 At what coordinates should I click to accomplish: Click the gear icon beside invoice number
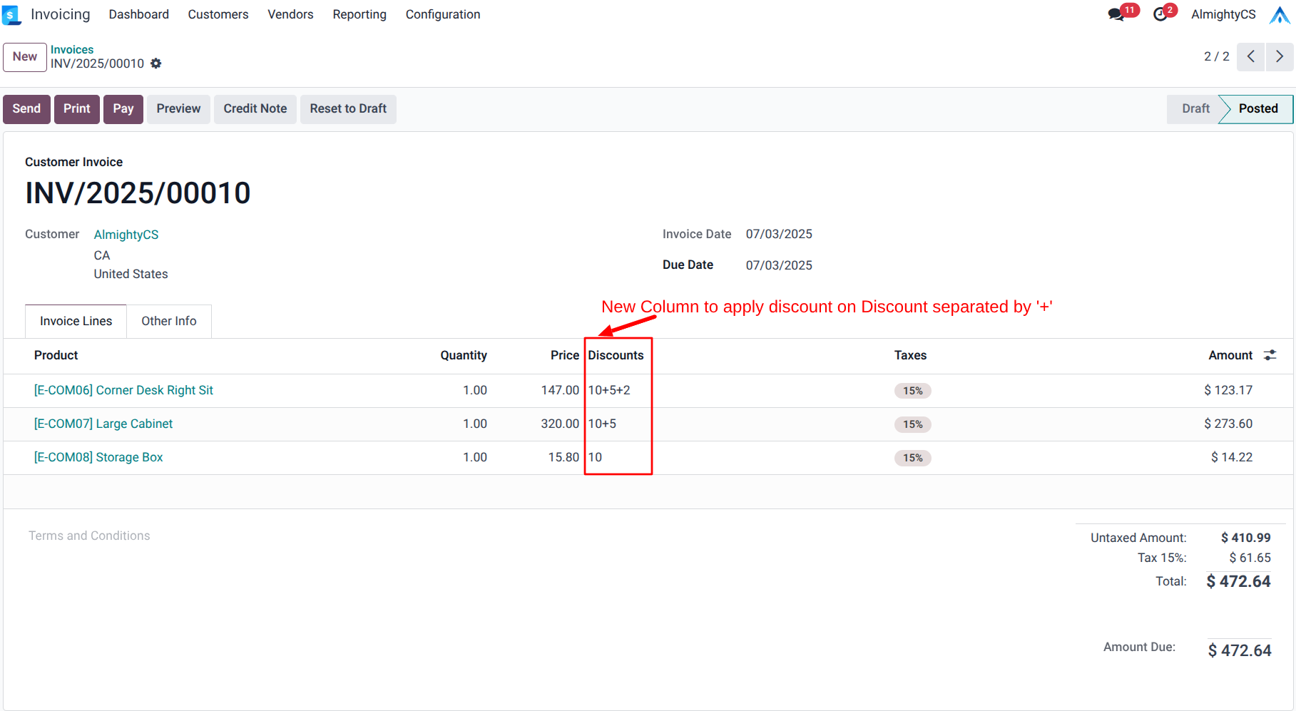pyautogui.click(x=156, y=63)
